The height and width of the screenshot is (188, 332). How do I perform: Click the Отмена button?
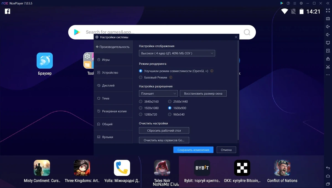(x=226, y=150)
